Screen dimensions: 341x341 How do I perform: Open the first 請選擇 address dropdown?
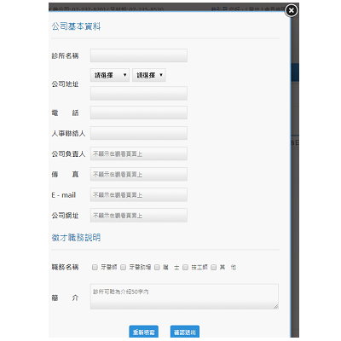[x=110, y=75]
